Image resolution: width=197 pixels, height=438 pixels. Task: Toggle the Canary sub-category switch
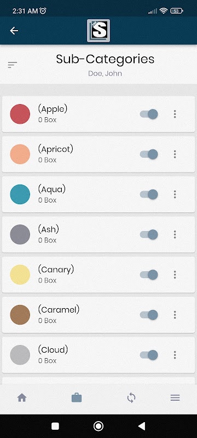149,275
